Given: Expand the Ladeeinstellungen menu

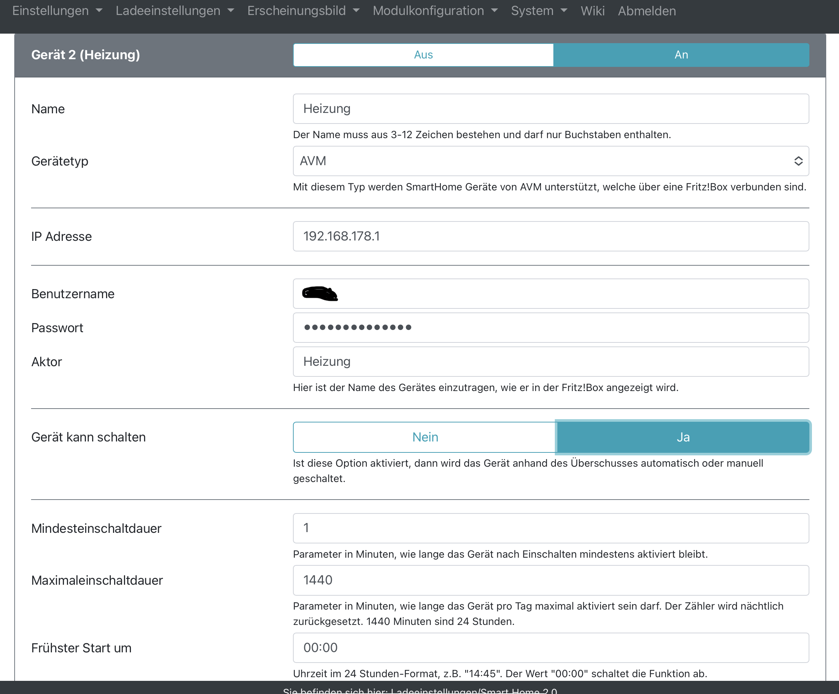Looking at the screenshot, I should click(x=174, y=11).
